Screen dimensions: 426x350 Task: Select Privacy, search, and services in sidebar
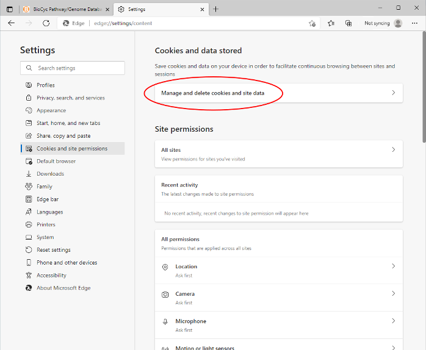[70, 98]
